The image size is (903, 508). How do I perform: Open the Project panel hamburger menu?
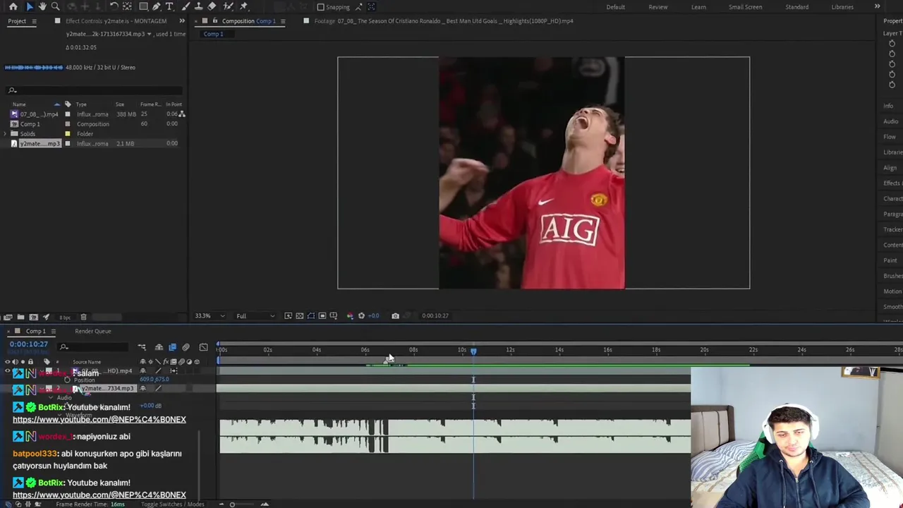tap(34, 21)
